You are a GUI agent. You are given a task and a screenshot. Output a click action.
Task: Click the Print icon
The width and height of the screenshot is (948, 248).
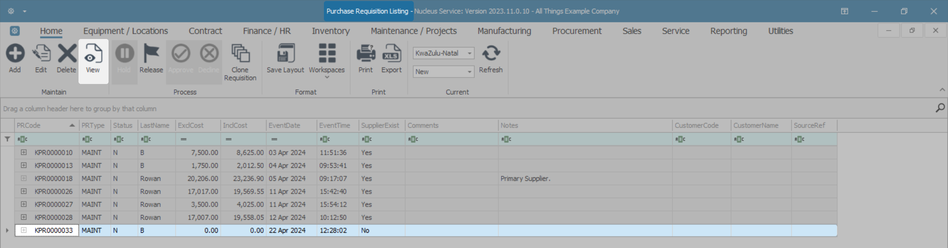365,54
